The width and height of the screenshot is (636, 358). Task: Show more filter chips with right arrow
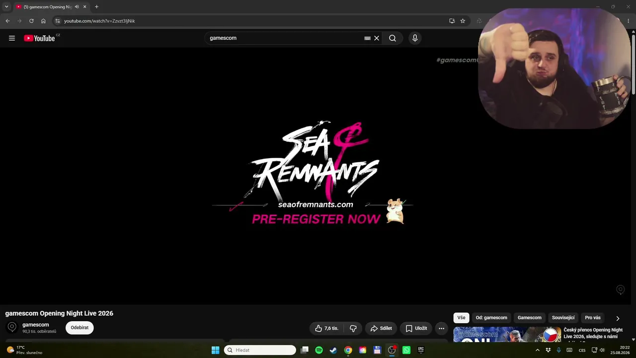(x=618, y=318)
